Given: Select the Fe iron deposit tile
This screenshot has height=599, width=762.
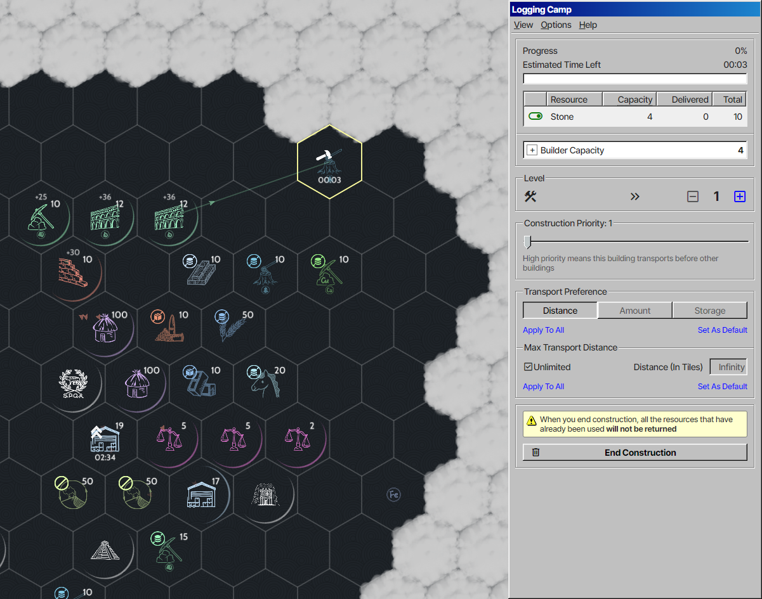Looking at the screenshot, I should pos(393,494).
